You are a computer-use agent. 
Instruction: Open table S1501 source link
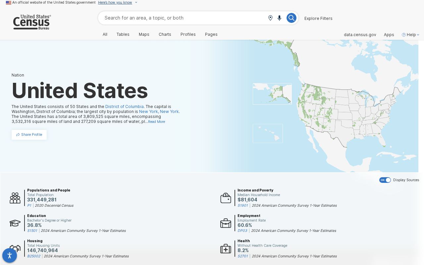click(32, 231)
